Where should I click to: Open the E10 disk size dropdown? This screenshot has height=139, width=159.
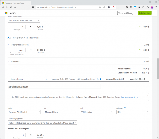[24, 20]
